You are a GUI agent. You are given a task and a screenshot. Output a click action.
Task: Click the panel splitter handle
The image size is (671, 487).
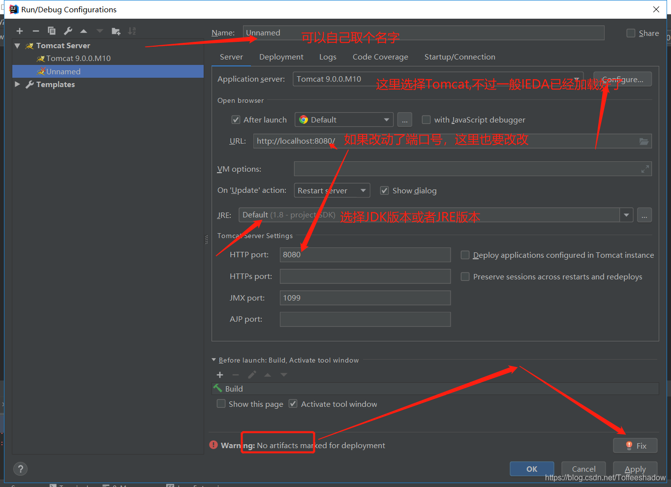tap(206, 240)
